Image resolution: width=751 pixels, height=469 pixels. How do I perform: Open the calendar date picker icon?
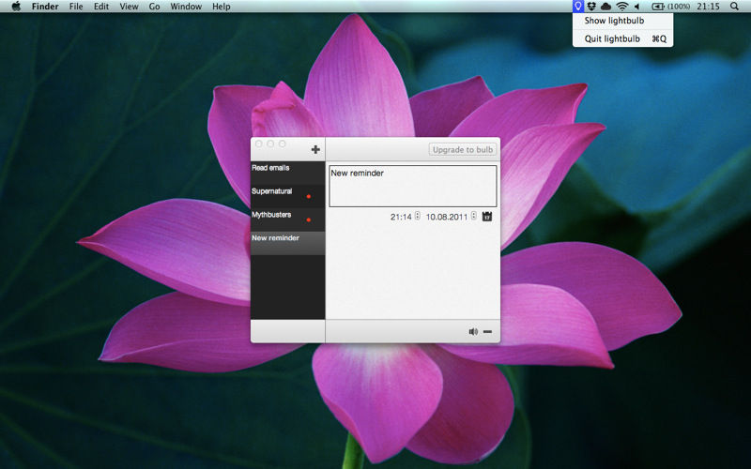(x=486, y=217)
